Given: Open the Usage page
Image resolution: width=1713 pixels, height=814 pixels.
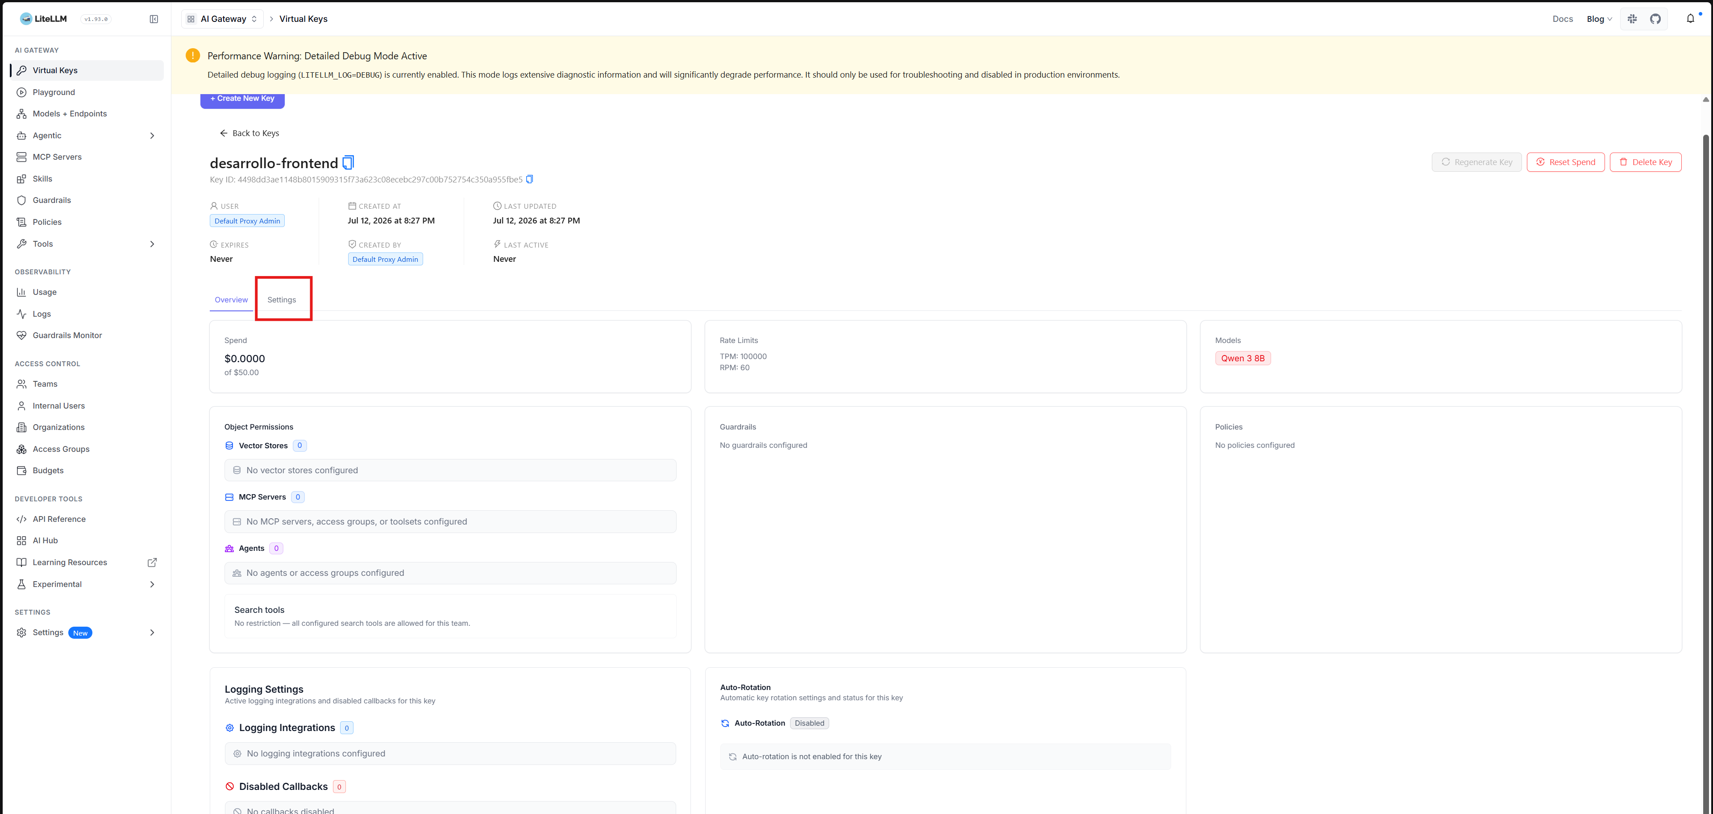Looking at the screenshot, I should tap(87, 293).
